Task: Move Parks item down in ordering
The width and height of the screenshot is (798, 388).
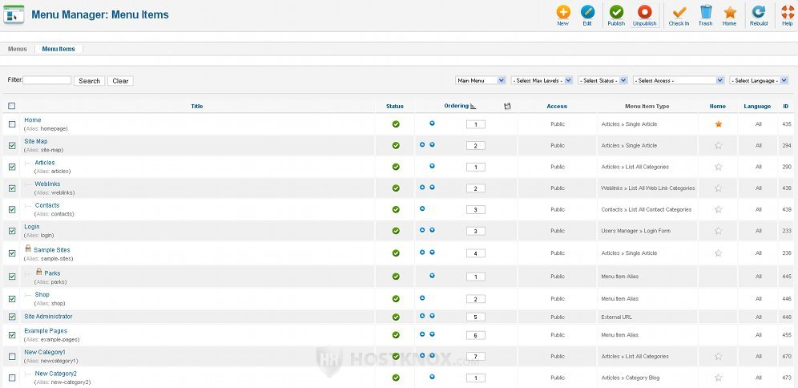Action: pos(432,276)
